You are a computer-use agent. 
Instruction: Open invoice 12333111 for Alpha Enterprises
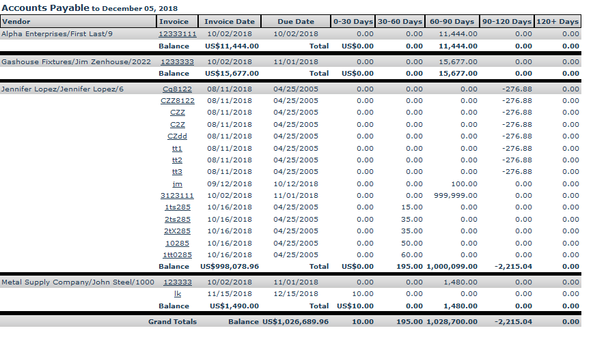tap(177, 33)
